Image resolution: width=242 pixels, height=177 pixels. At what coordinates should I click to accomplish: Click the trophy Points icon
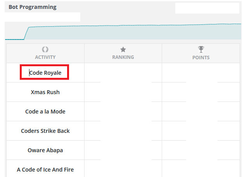tap(201, 50)
